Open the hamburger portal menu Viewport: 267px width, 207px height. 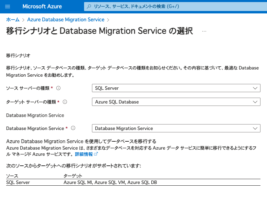click(x=8, y=7)
